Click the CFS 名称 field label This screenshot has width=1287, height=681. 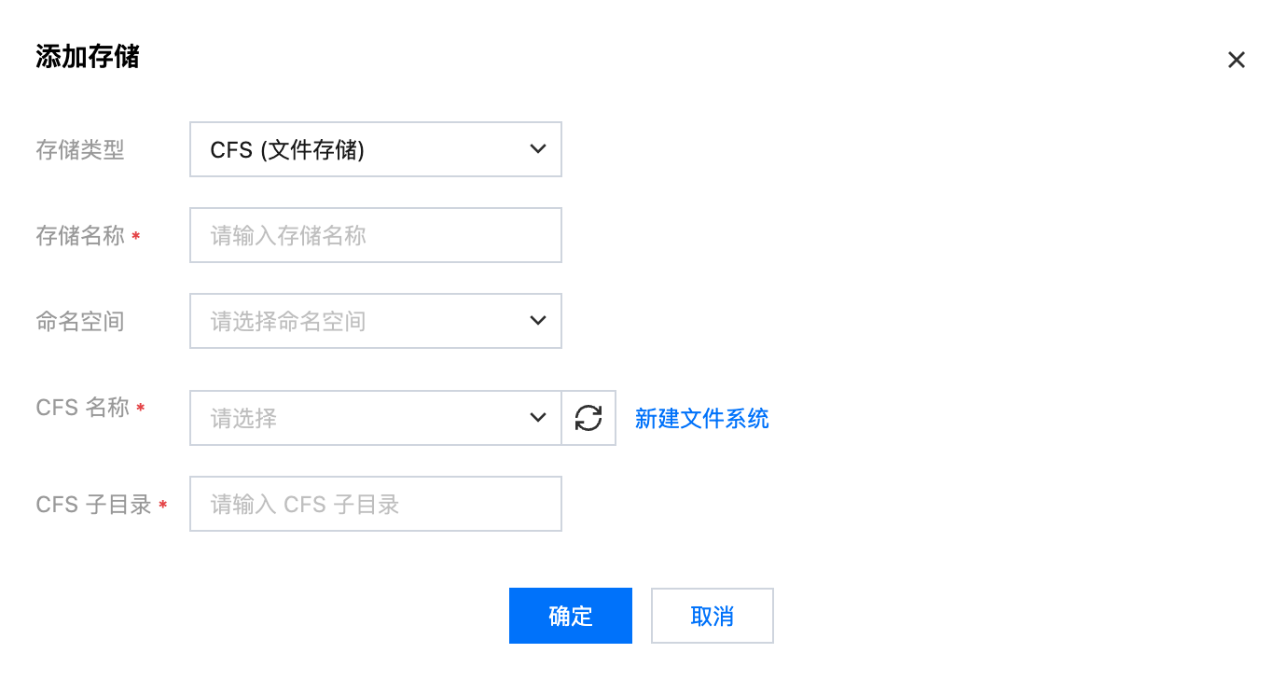pos(83,408)
